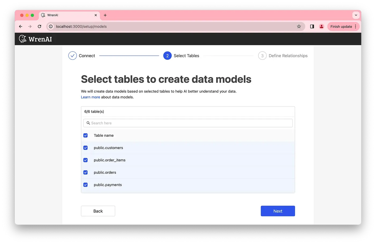Expand the tab search chevron dropdown
The width and height of the screenshot is (376, 244).
[356, 15]
